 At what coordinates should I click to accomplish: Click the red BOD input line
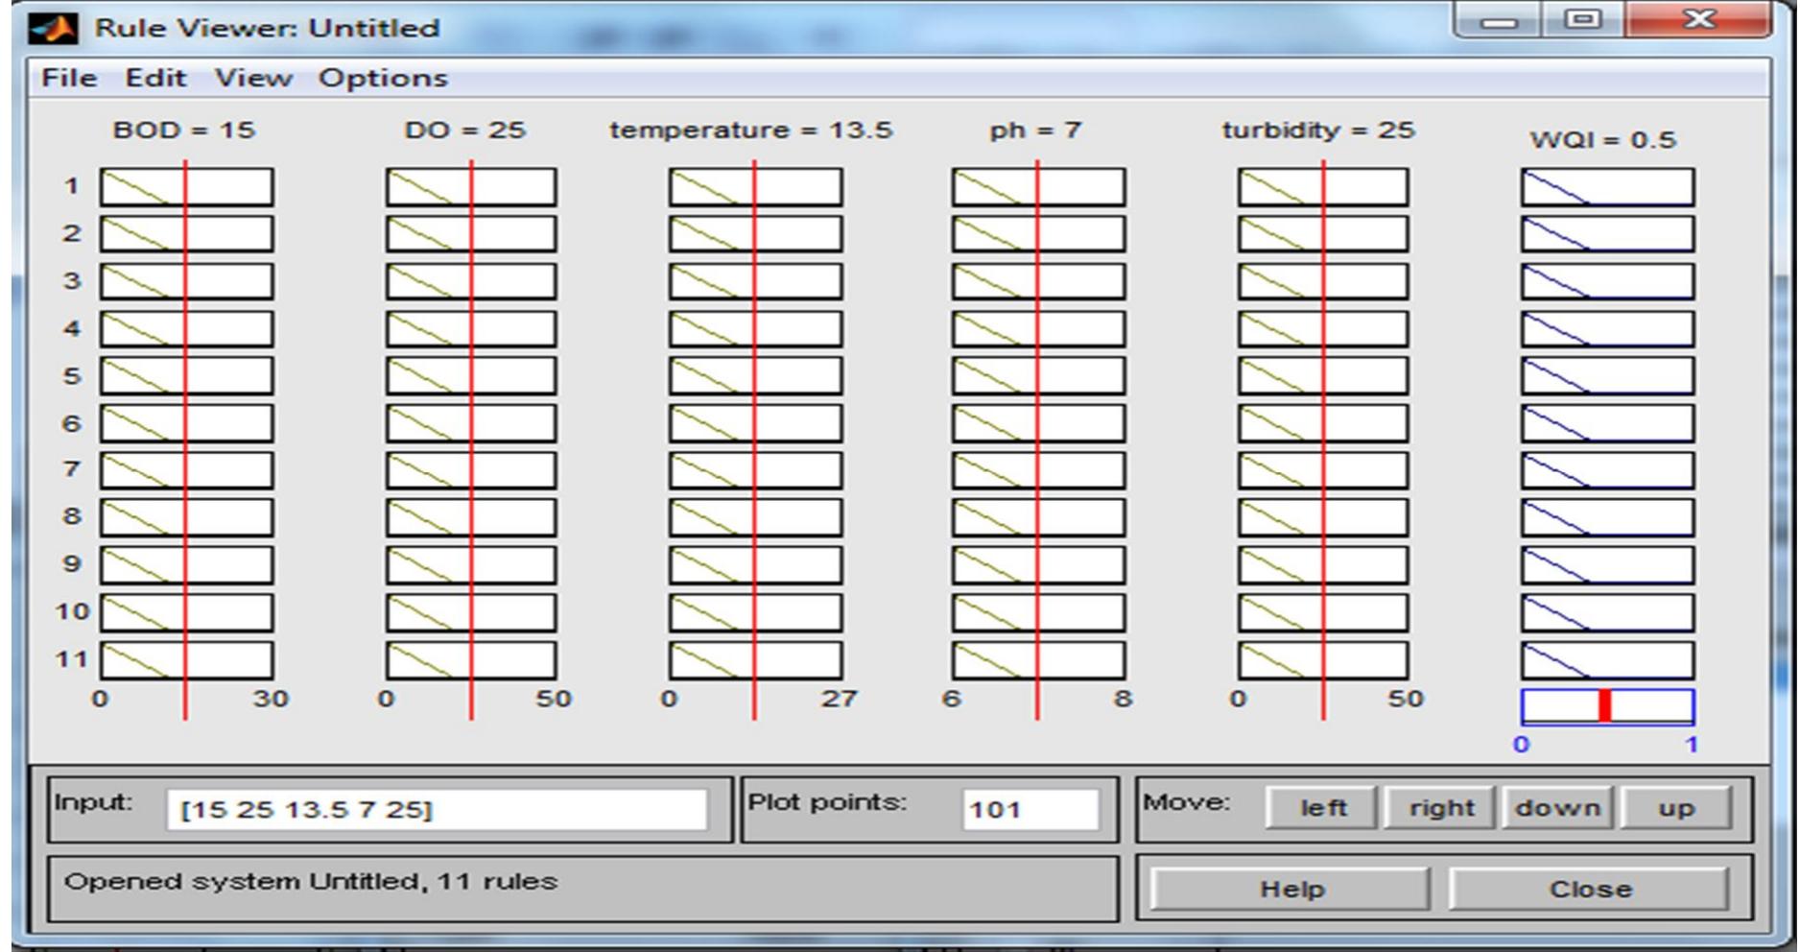click(185, 440)
